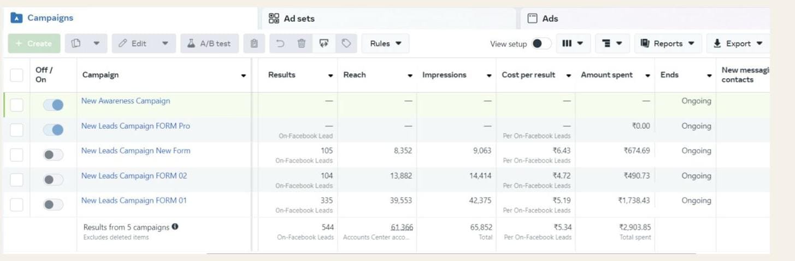Click the clipboard paste icon
The width and height of the screenshot is (795, 261).
[x=254, y=44]
